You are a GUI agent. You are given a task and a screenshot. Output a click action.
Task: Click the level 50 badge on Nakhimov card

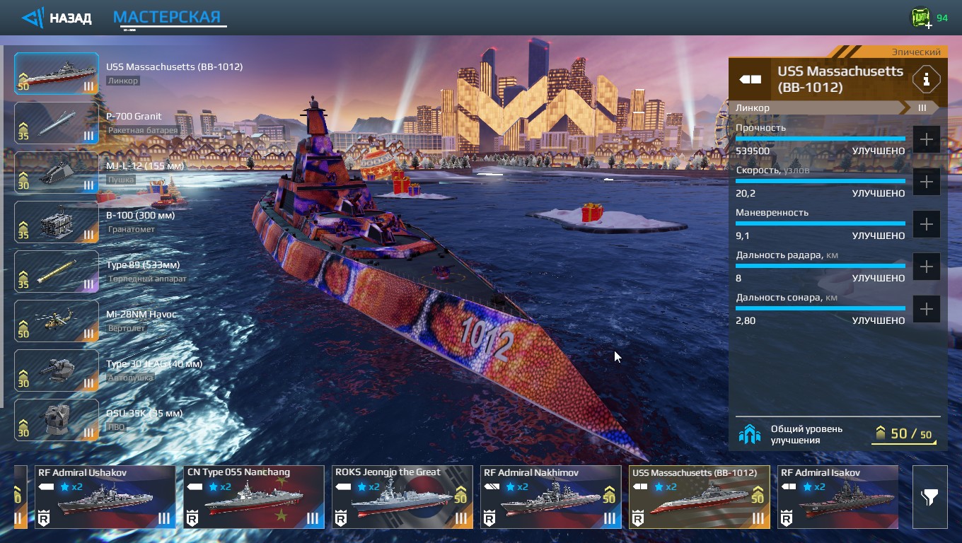pyautogui.click(x=610, y=494)
